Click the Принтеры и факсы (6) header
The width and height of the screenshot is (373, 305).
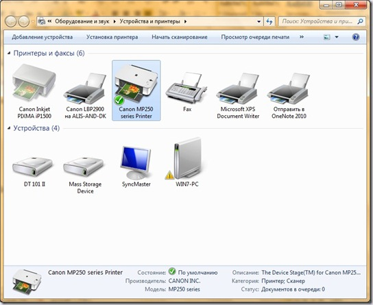point(49,53)
